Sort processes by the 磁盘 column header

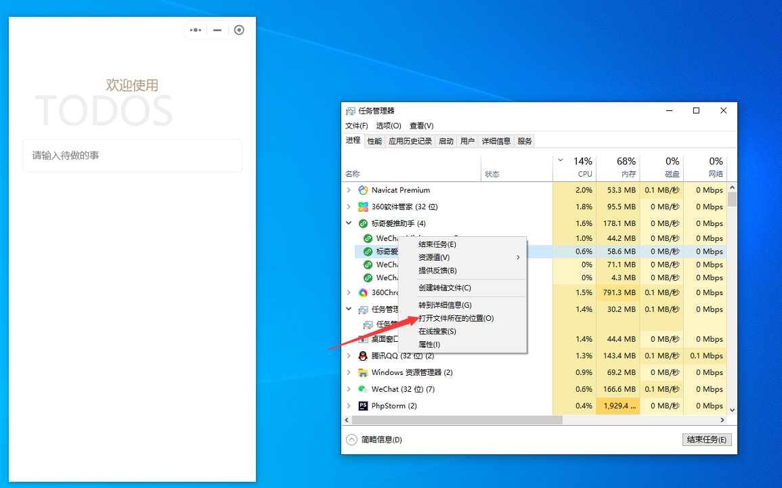661,168
